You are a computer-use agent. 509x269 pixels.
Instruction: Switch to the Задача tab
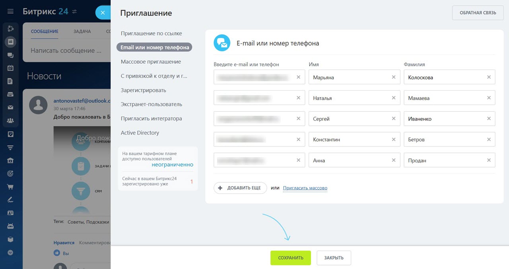(82, 31)
